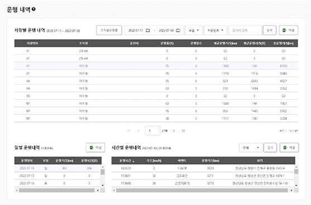This screenshot has height=205, width=311.
Task: Export 시간별 운행내역 with its 엑셀 button
Action: (289, 148)
